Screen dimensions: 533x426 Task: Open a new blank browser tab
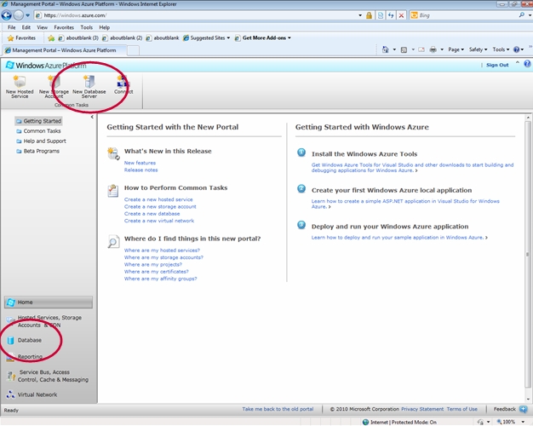coord(133,51)
